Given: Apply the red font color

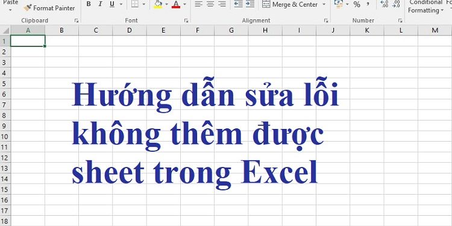Looking at the screenshot, I should click(x=176, y=4).
